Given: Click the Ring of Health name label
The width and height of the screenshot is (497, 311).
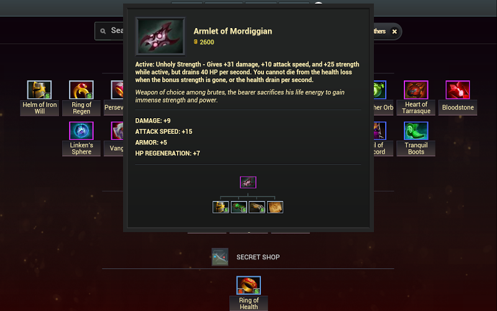Looking at the screenshot, I should pyautogui.click(x=249, y=304).
